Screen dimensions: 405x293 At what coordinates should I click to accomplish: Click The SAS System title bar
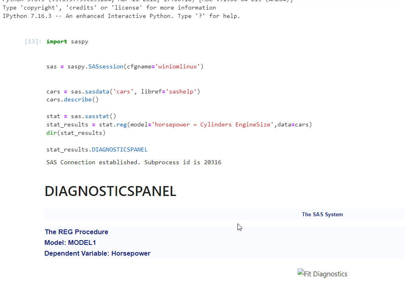click(322, 214)
